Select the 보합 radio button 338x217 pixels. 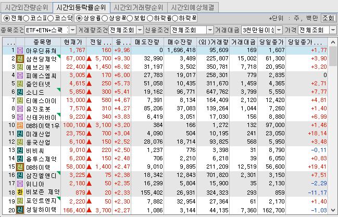[x=130, y=18]
